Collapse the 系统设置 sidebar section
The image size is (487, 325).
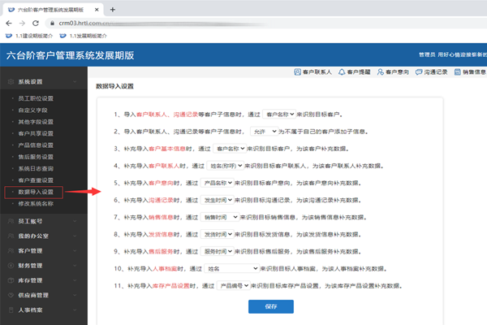click(x=44, y=82)
